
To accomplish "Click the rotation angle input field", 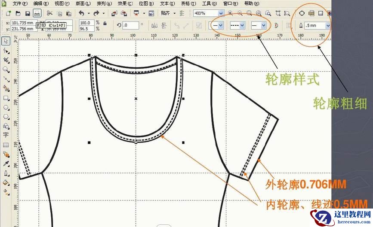I will click(130, 25).
